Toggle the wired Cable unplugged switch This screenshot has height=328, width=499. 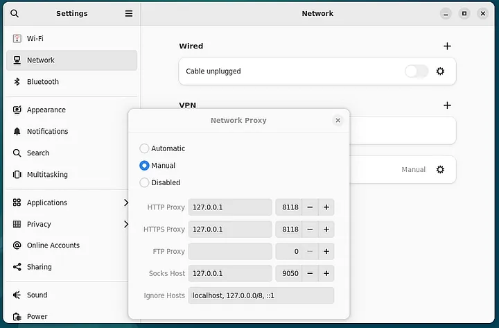click(417, 71)
